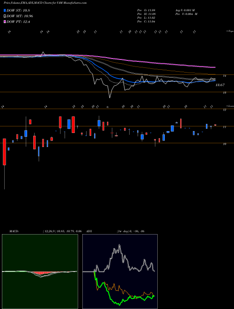The image size is (234, 309).
Task: Click the white DOW MT legend swatch
Action: (5, 16)
